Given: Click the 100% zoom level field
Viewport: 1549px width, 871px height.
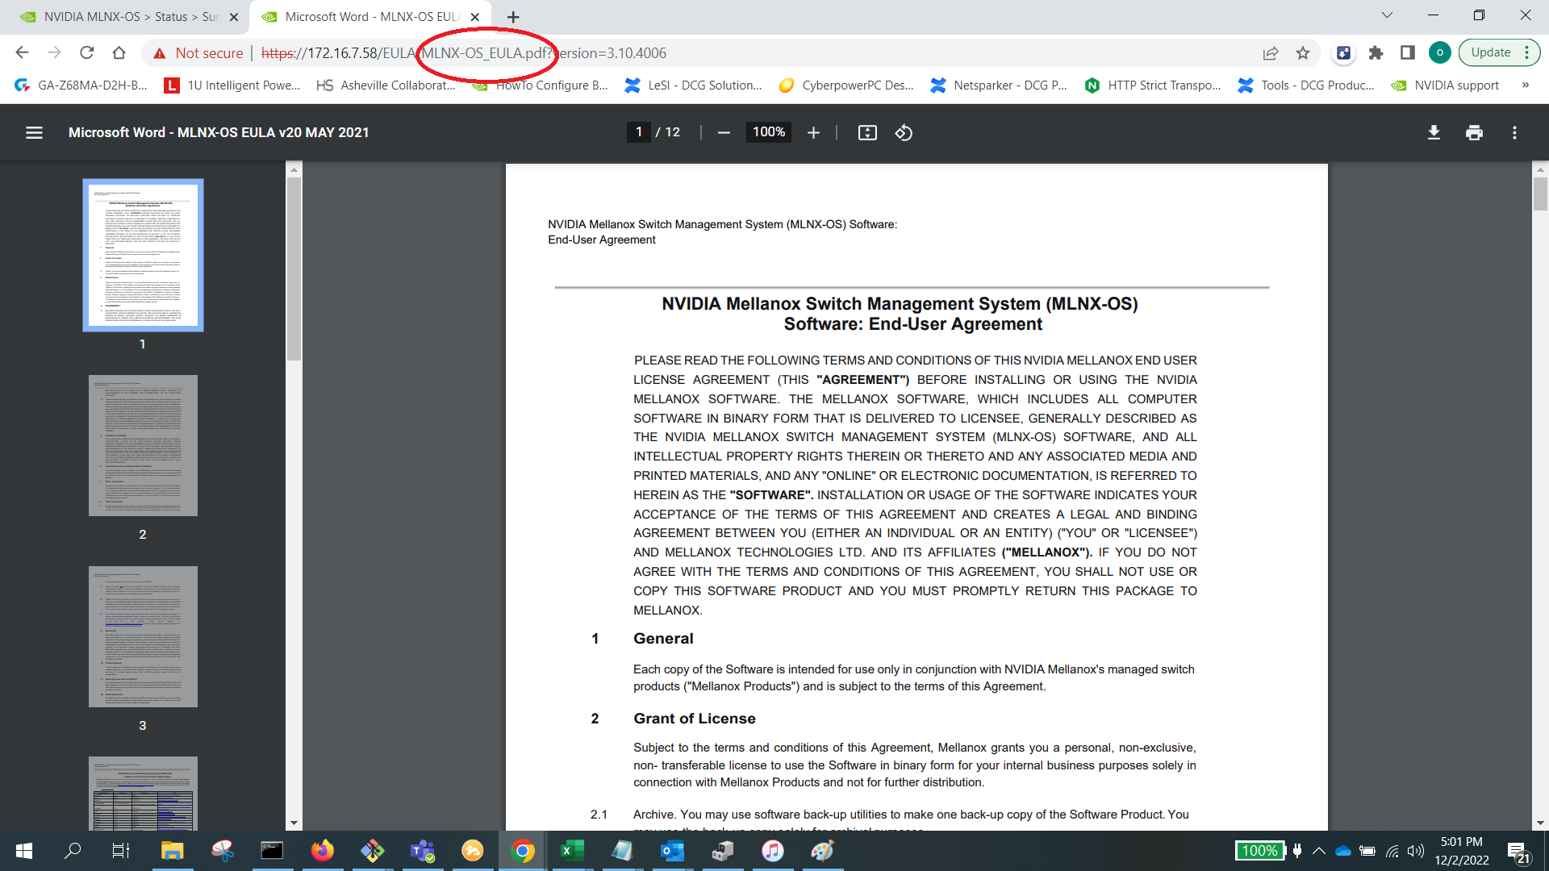Looking at the screenshot, I should pos(769,132).
